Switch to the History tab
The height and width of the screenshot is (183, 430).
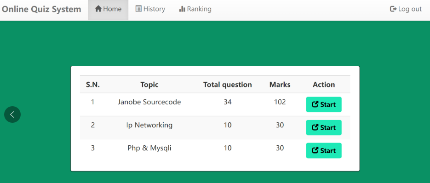pos(150,10)
